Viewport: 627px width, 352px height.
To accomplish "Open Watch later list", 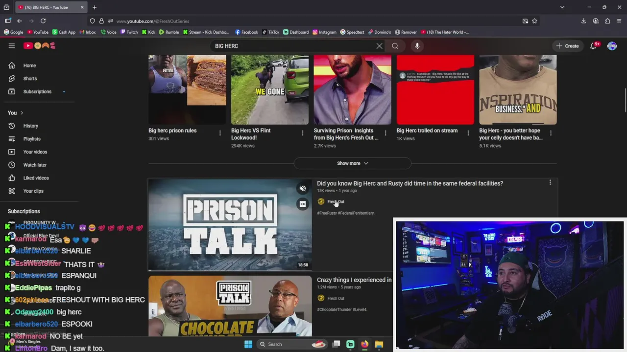I will click(x=35, y=165).
